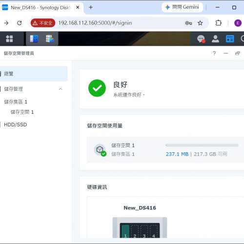The width and height of the screenshot is (244, 244).
Task: Close the New_DS416 browser tab
Action: point(78,7)
